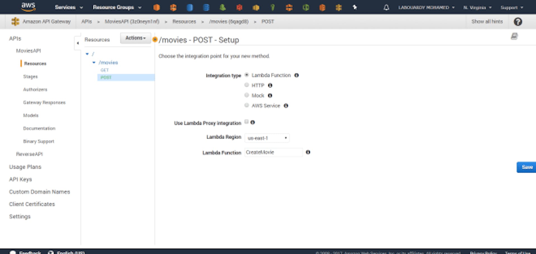Click the AWS logo in top bar
Image resolution: width=536 pixels, height=254 pixels.
(28, 7)
